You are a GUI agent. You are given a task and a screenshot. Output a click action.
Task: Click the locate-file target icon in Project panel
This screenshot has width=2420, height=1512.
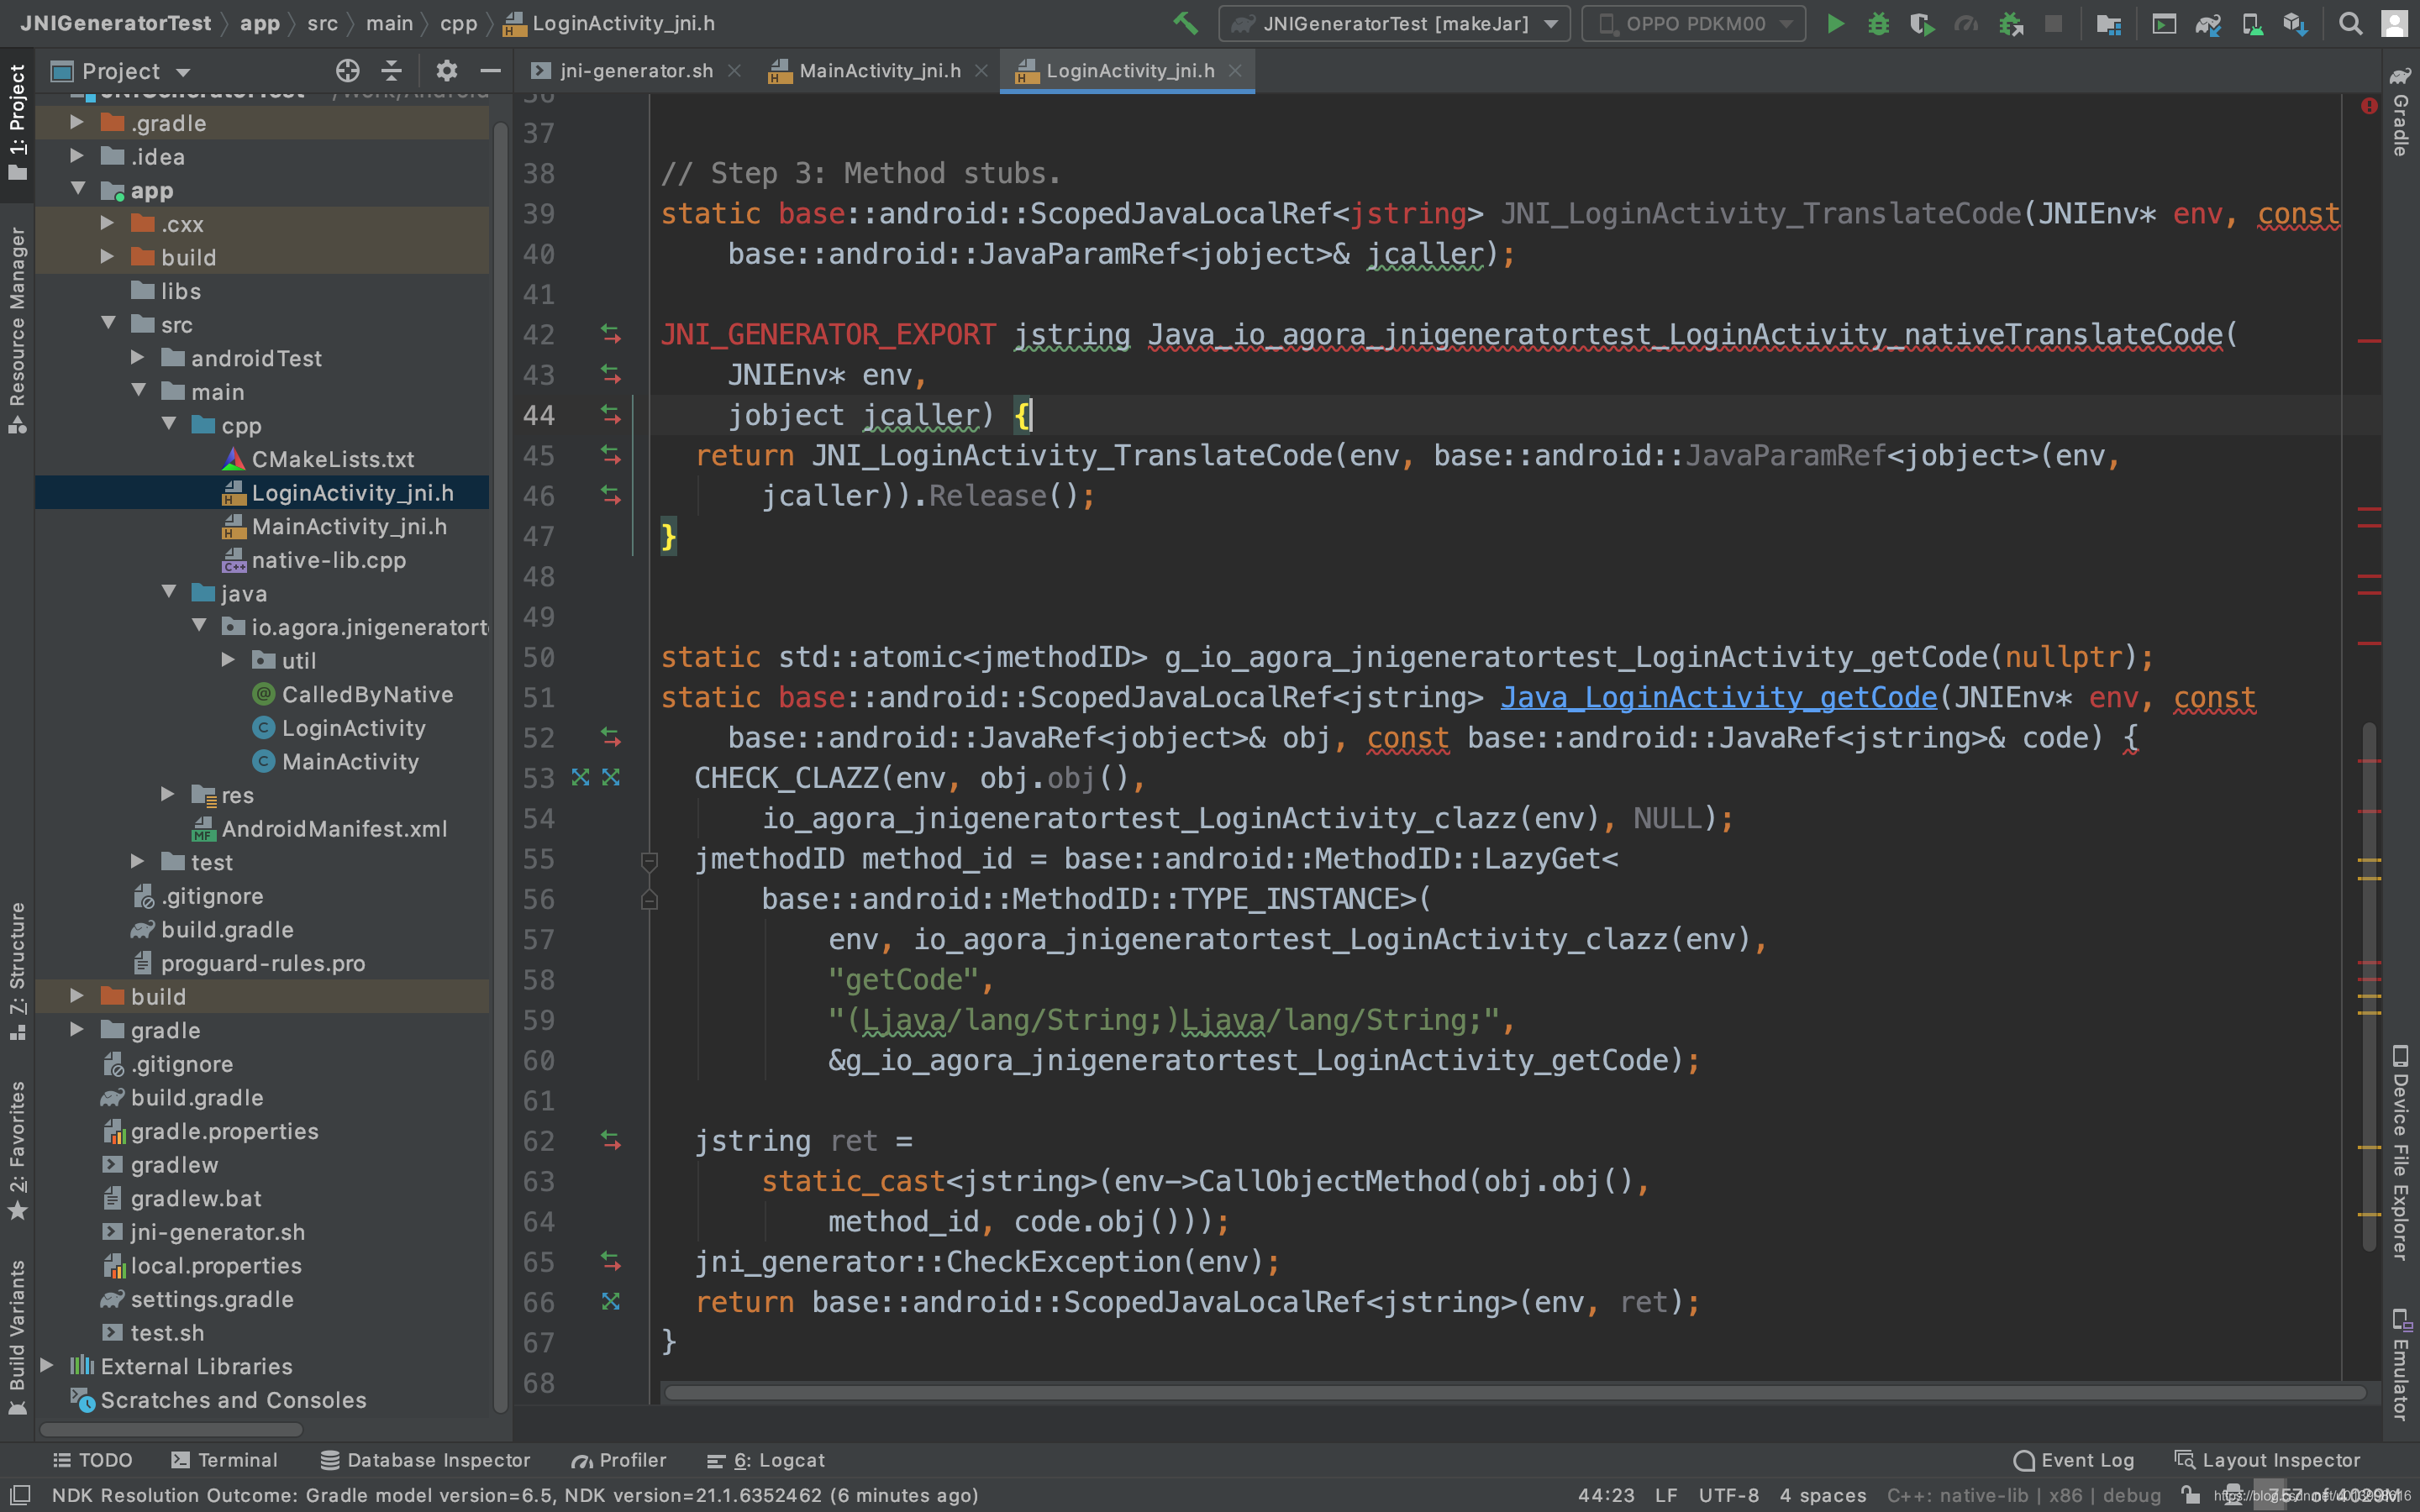tap(347, 70)
